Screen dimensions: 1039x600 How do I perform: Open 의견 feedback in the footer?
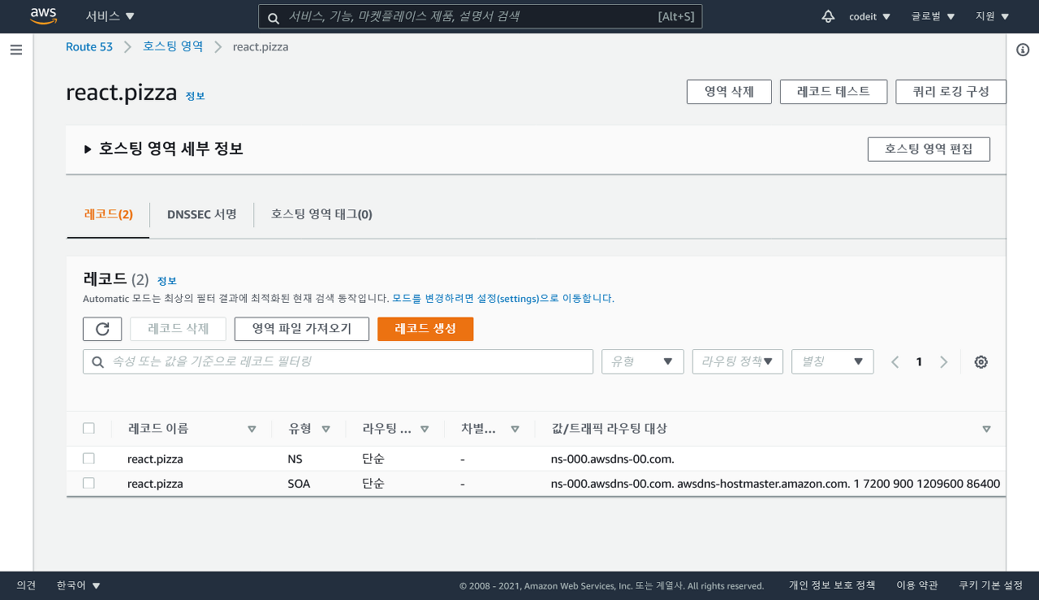(26, 585)
